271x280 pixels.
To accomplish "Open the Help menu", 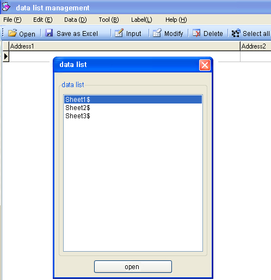I will click(x=176, y=20).
